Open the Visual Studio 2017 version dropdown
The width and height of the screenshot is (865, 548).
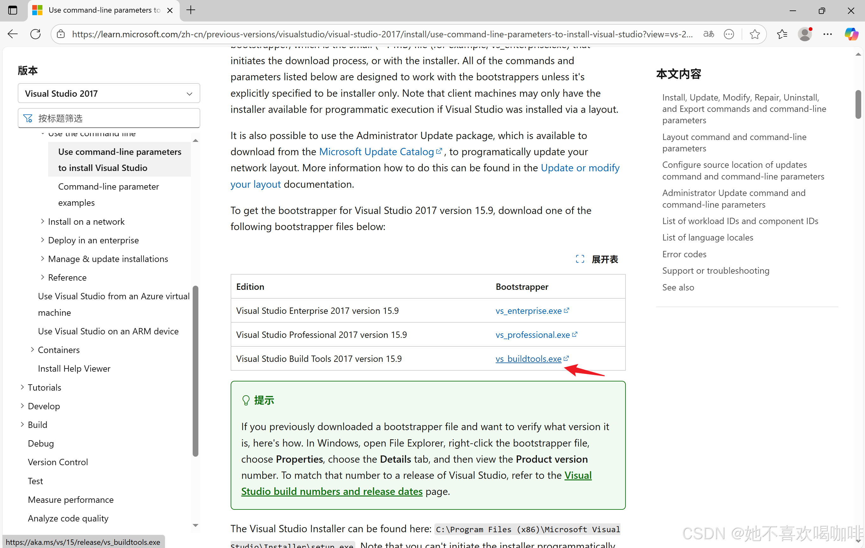(109, 93)
